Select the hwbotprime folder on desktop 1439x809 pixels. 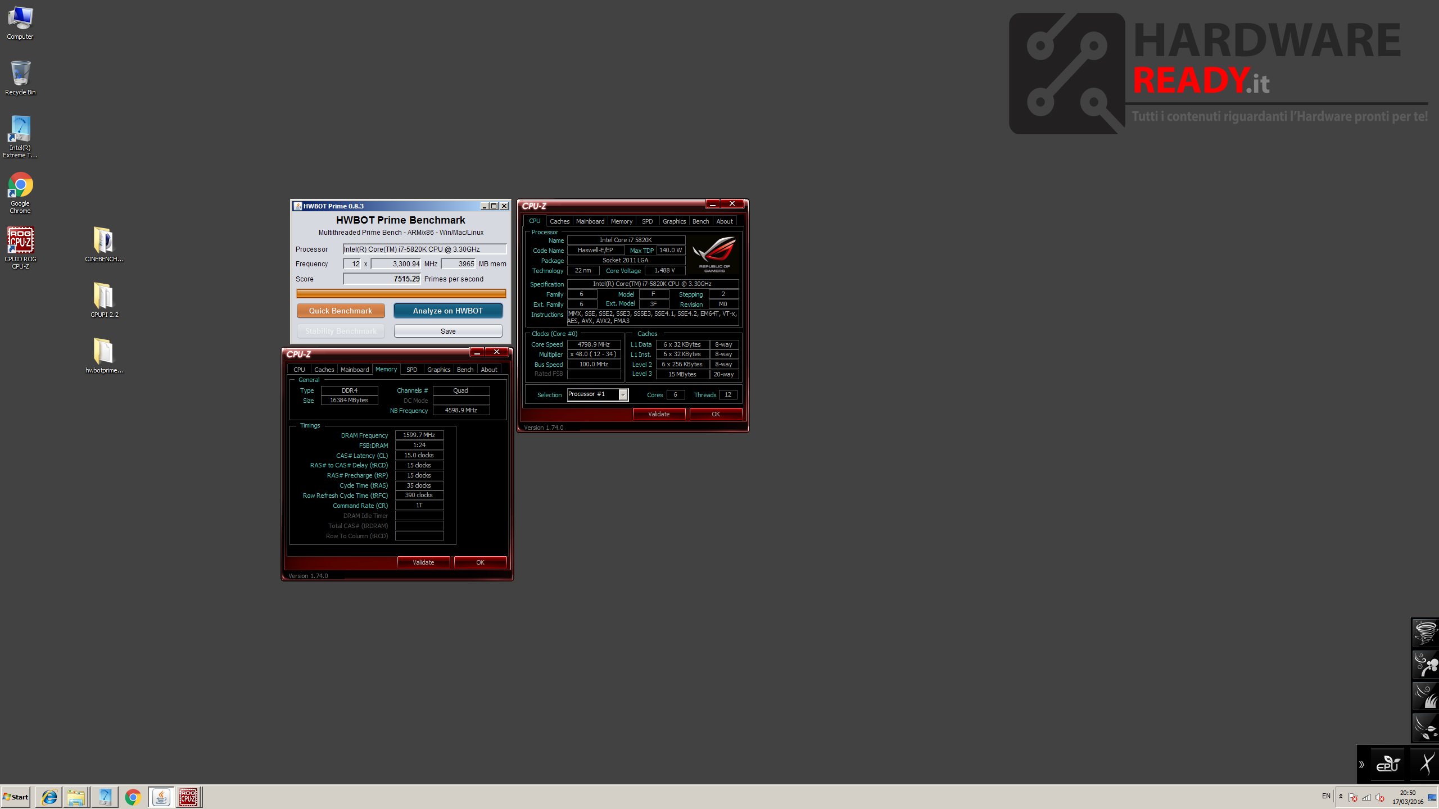(x=104, y=356)
